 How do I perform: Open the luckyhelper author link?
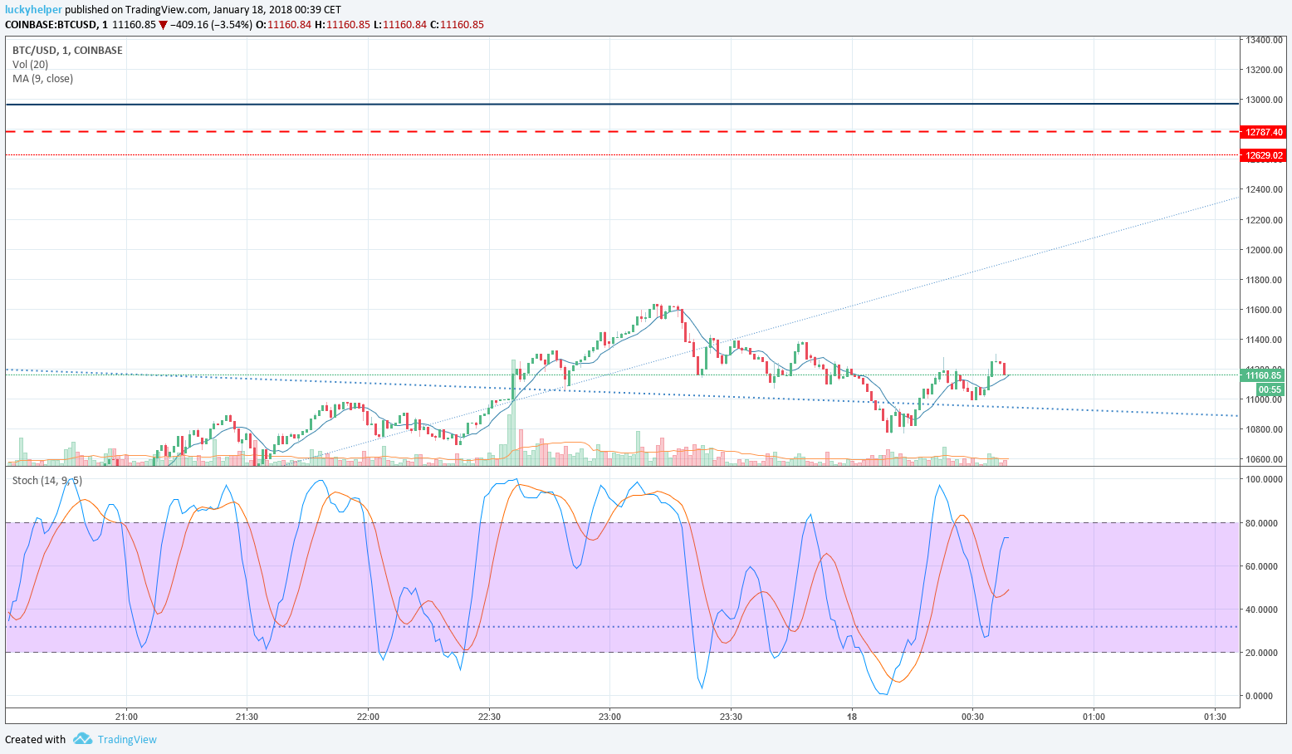(x=33, y=10)
